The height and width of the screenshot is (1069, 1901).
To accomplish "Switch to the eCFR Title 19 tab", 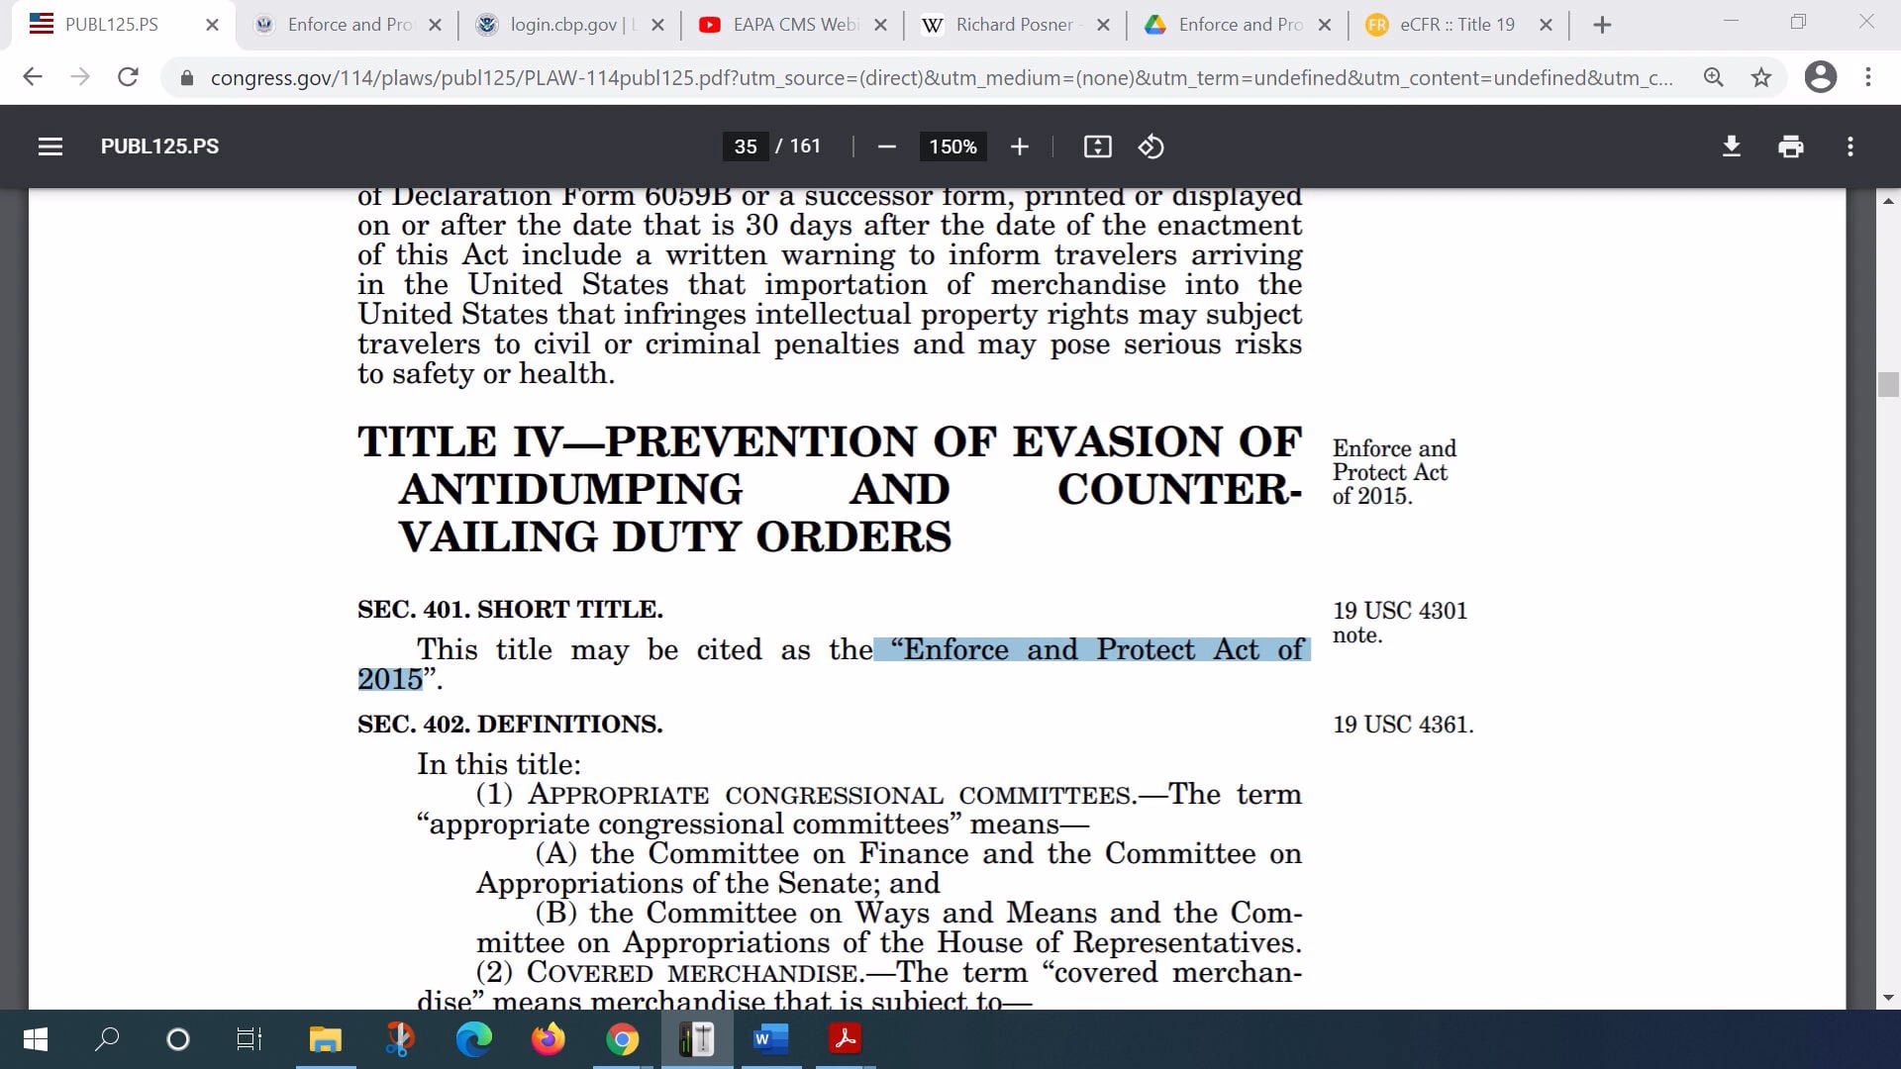I will point(1455,25).
